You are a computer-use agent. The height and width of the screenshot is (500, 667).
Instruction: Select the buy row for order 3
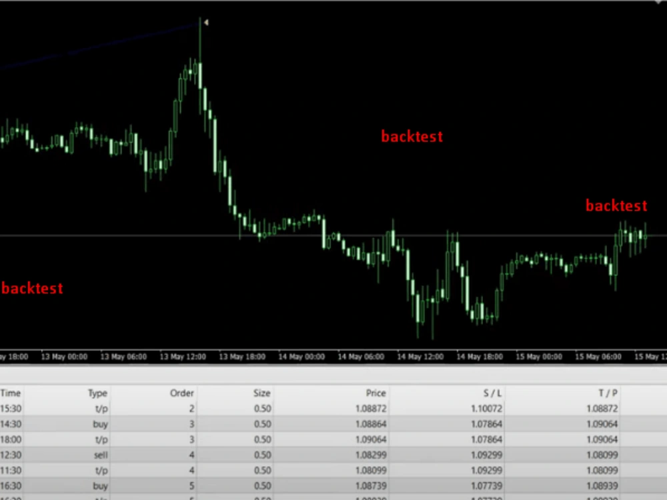(x=267, y=424)
